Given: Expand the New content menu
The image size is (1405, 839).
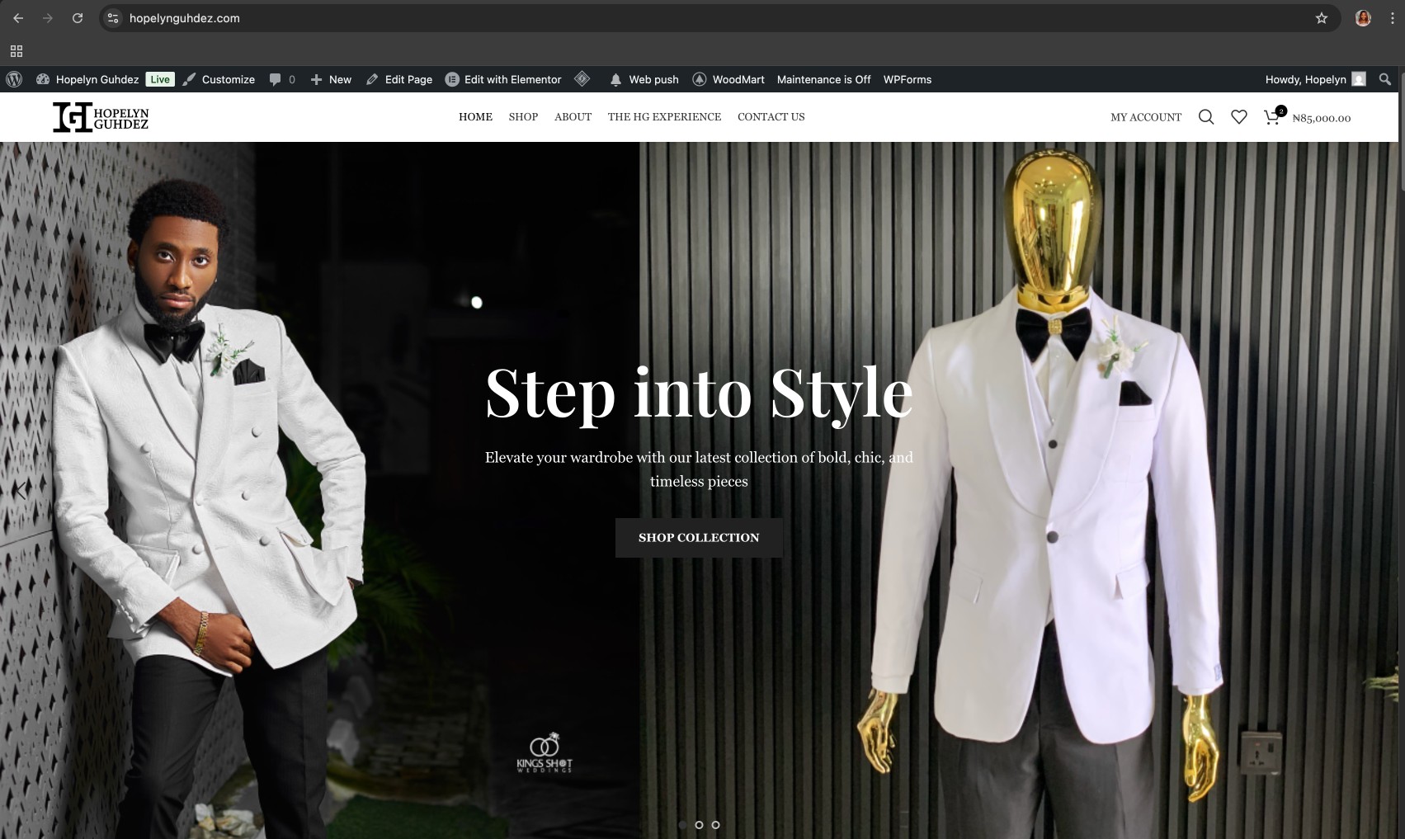Looking at the screenshot, I should coord(331,79).
